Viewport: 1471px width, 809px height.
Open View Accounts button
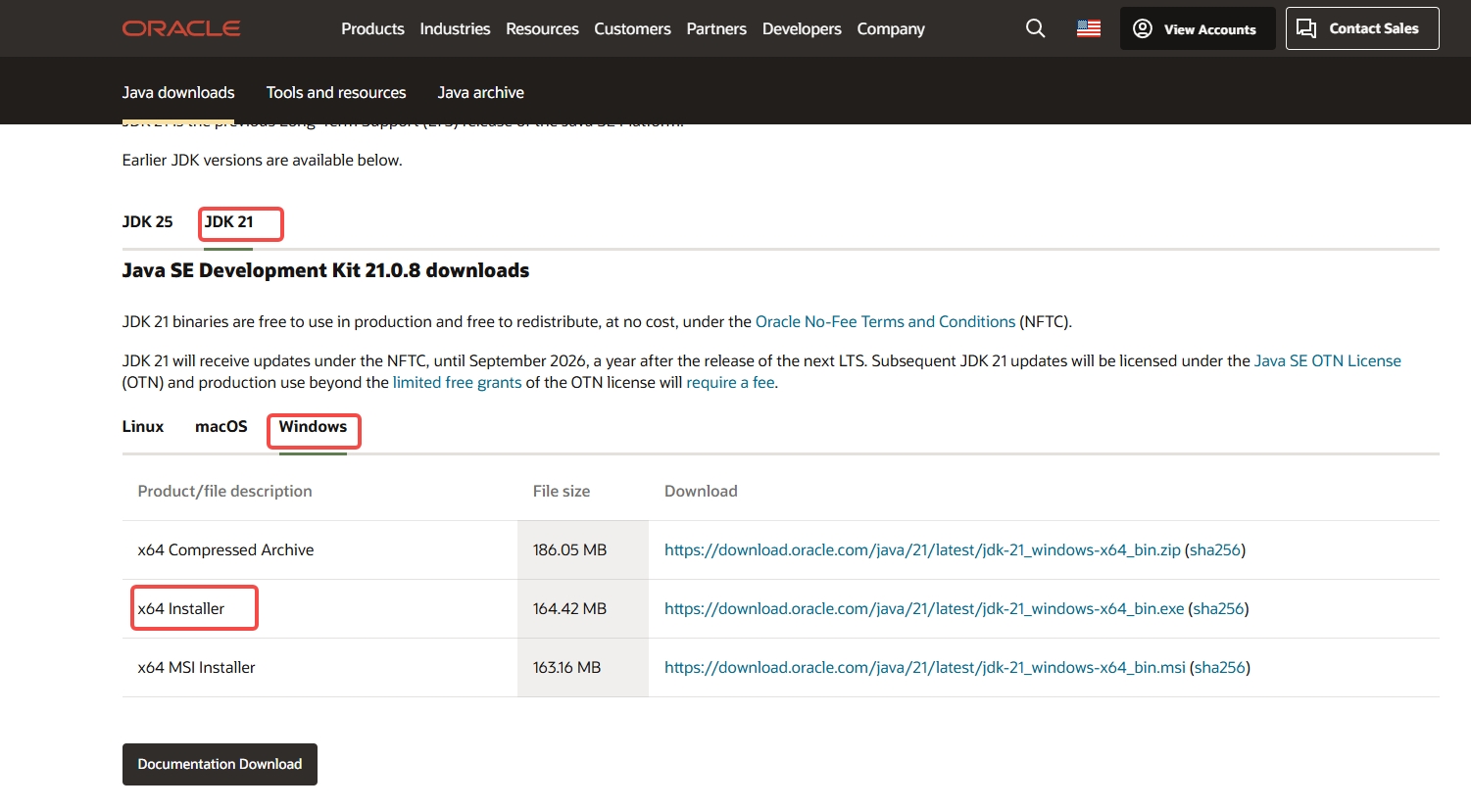[1198, 28]
